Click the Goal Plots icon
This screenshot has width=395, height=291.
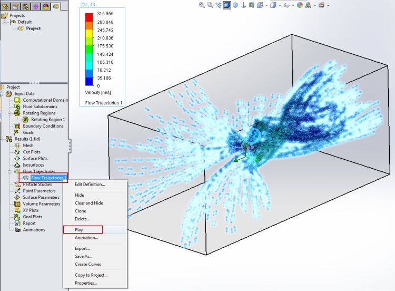coord(17,217)
